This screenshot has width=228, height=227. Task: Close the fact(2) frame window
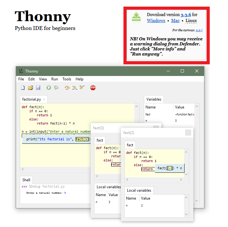tap(188, 133)
